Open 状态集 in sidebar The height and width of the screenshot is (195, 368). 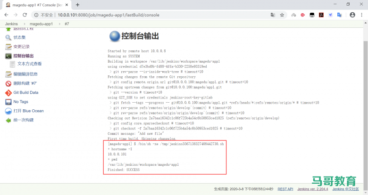coord(19,37)
